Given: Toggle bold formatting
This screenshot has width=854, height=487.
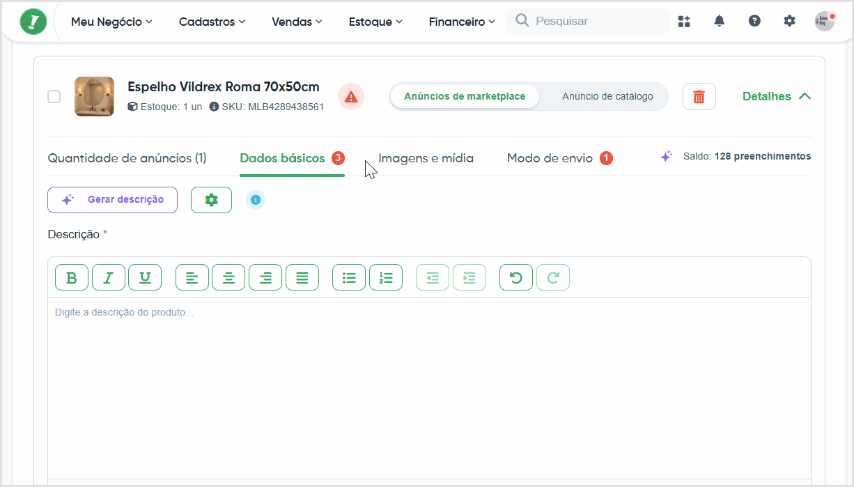Looking at the screenshot, I should (72, 277).
